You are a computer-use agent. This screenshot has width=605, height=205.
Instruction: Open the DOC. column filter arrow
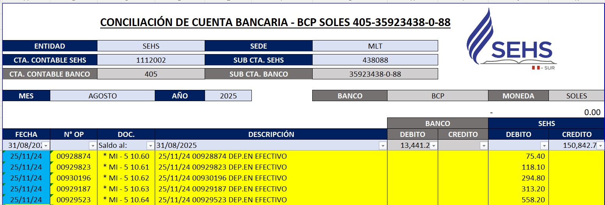(x=150, y=145)
